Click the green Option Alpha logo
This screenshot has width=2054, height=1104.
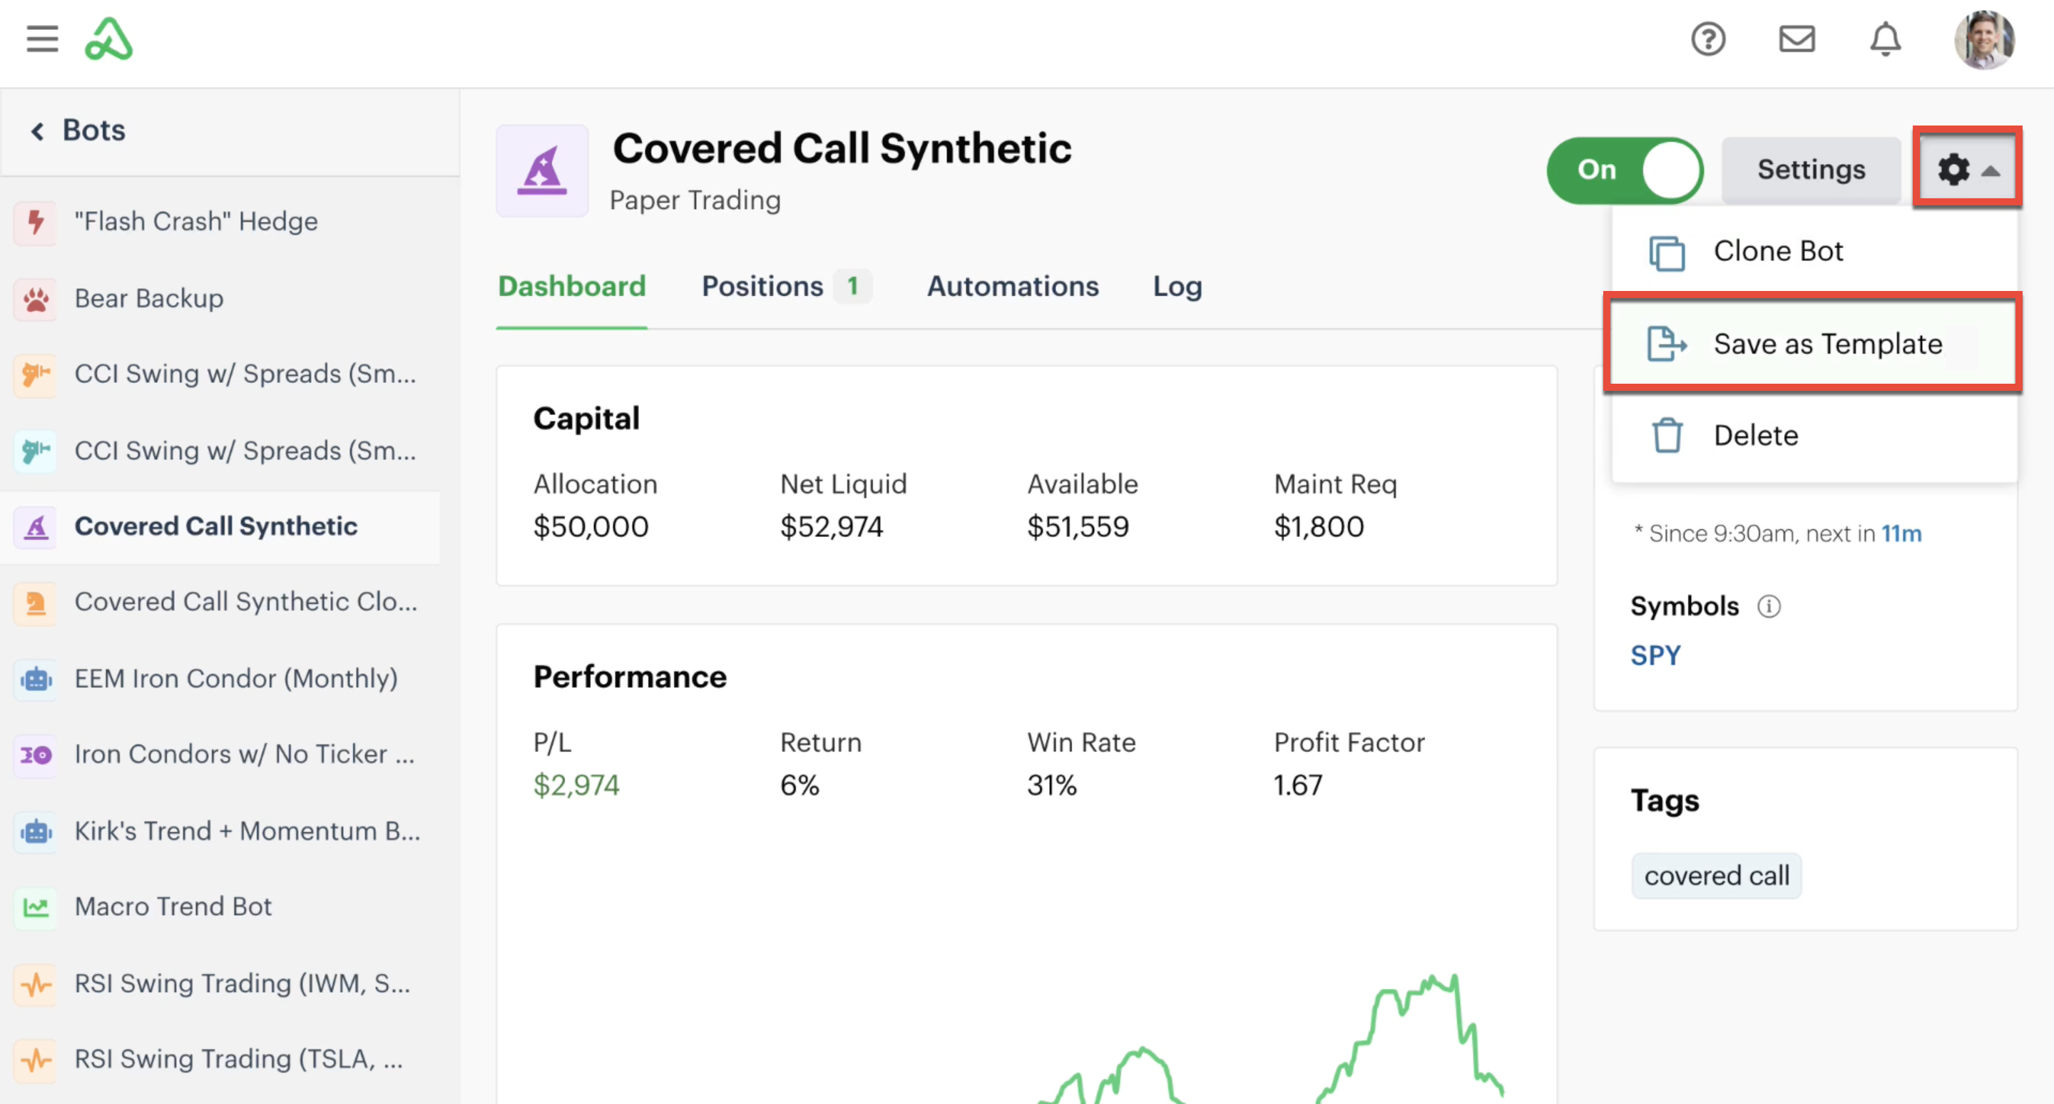[109, 39]
